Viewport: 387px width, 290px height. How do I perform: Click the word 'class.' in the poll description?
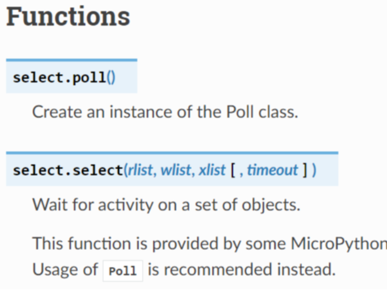[278, 112]
